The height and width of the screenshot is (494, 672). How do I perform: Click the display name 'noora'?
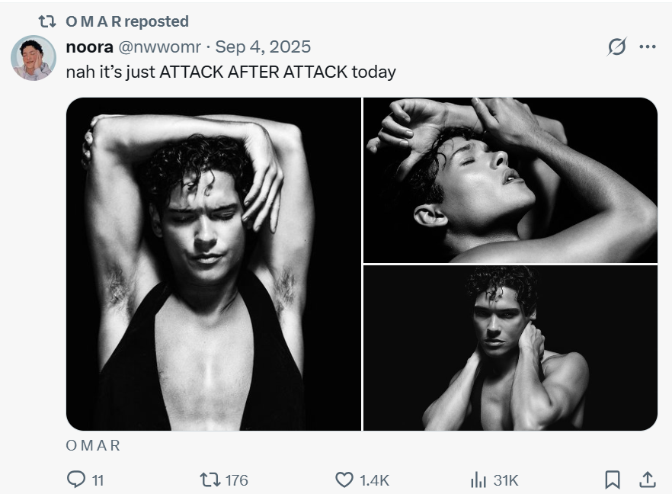coord(90,47)
